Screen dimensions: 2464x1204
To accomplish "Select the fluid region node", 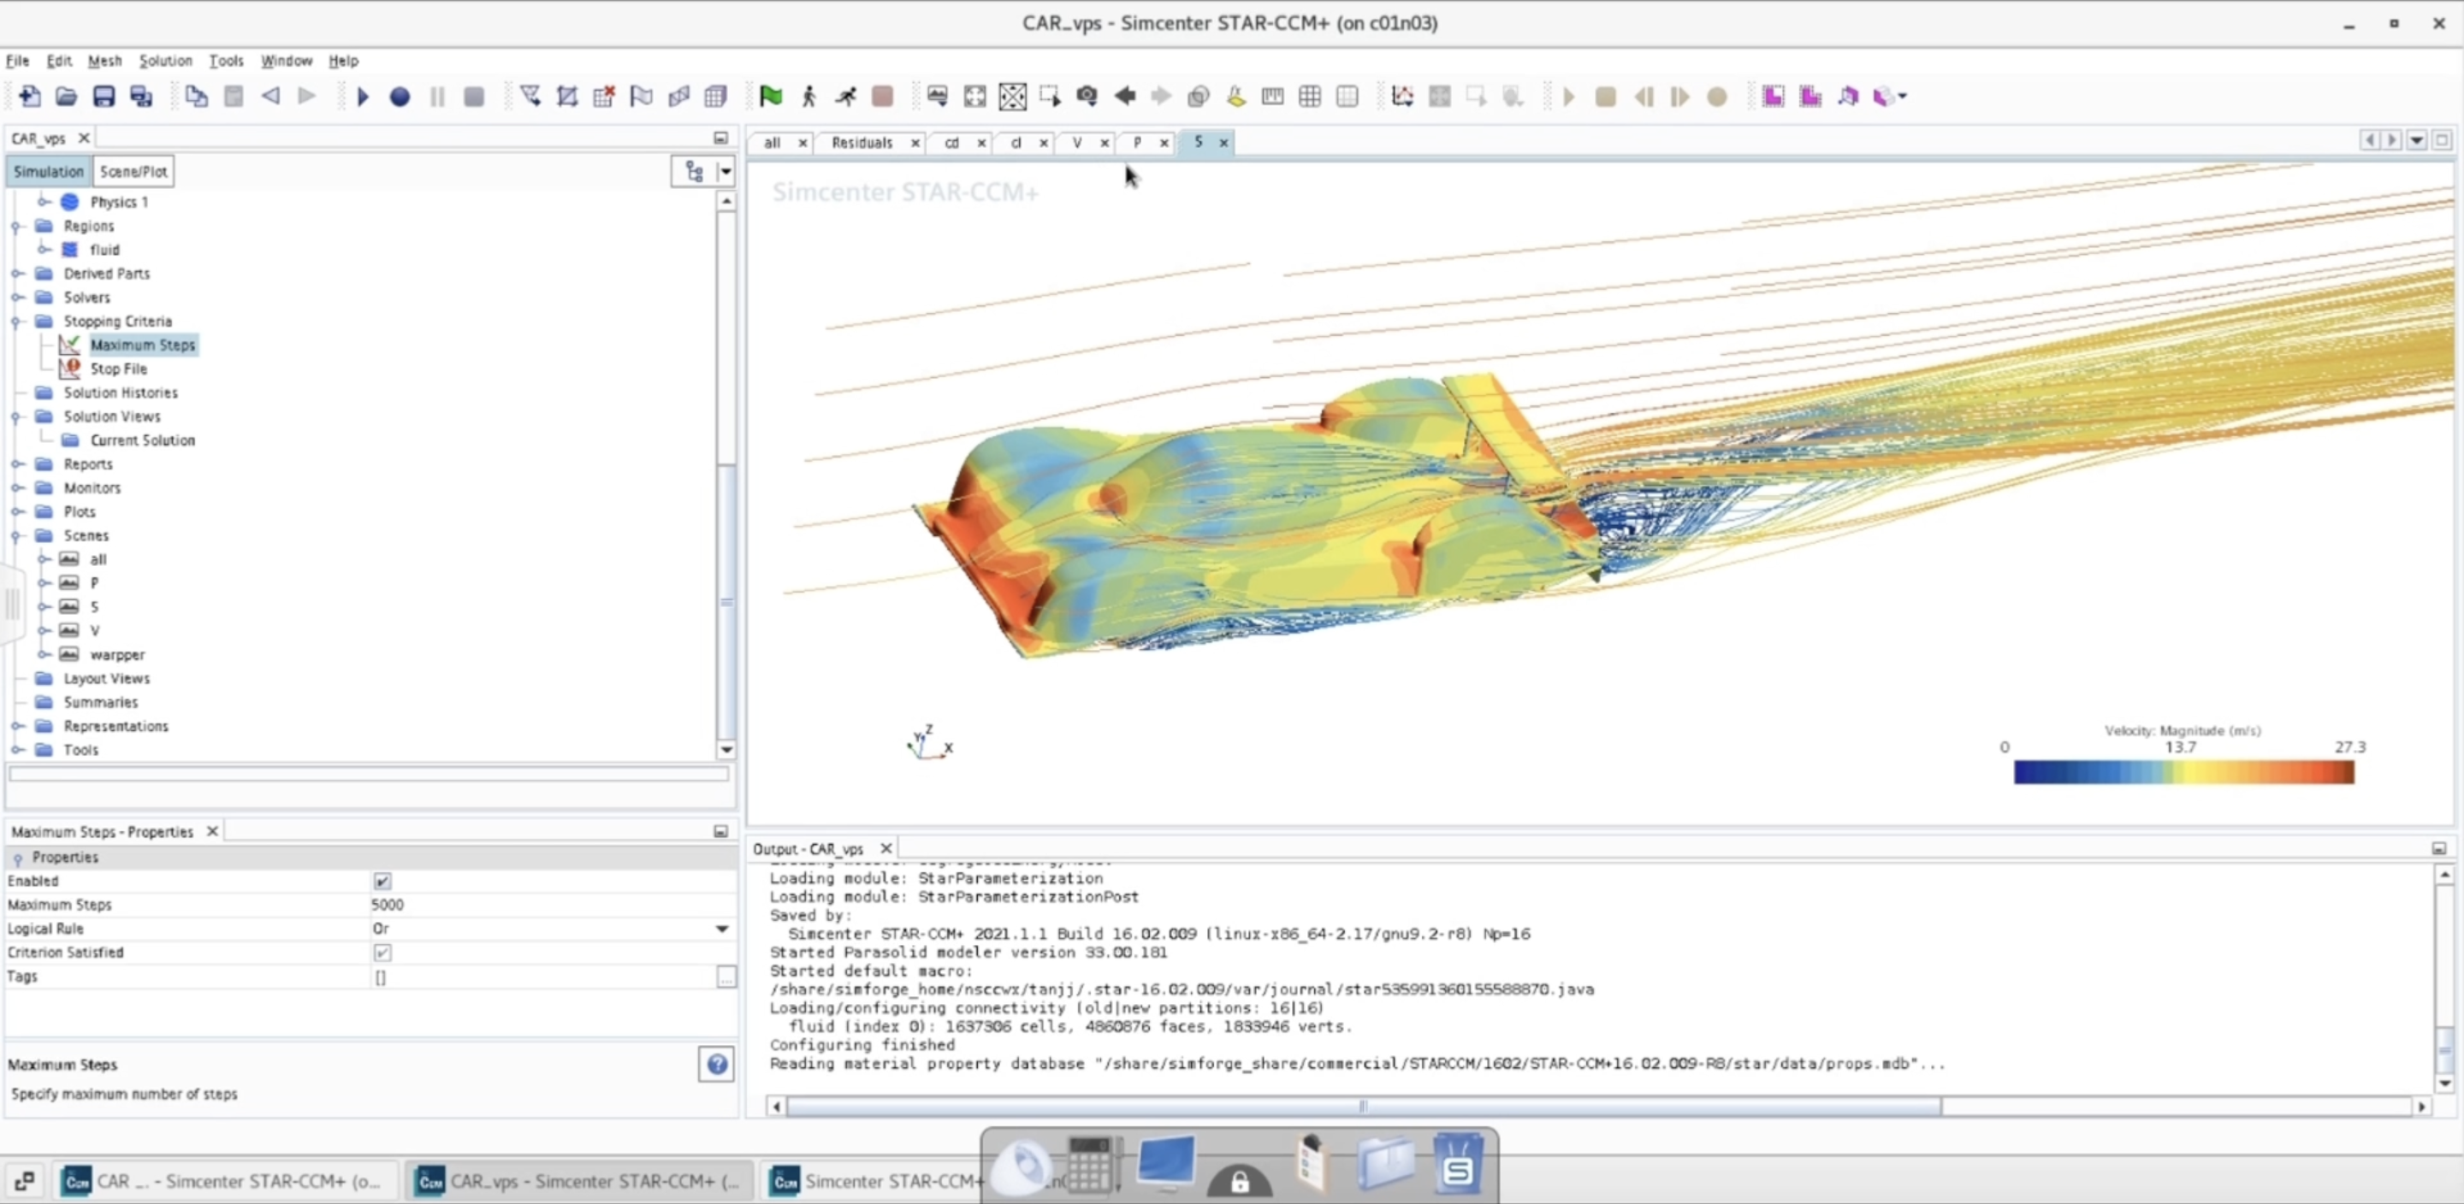I will click(x=104, y=250).
